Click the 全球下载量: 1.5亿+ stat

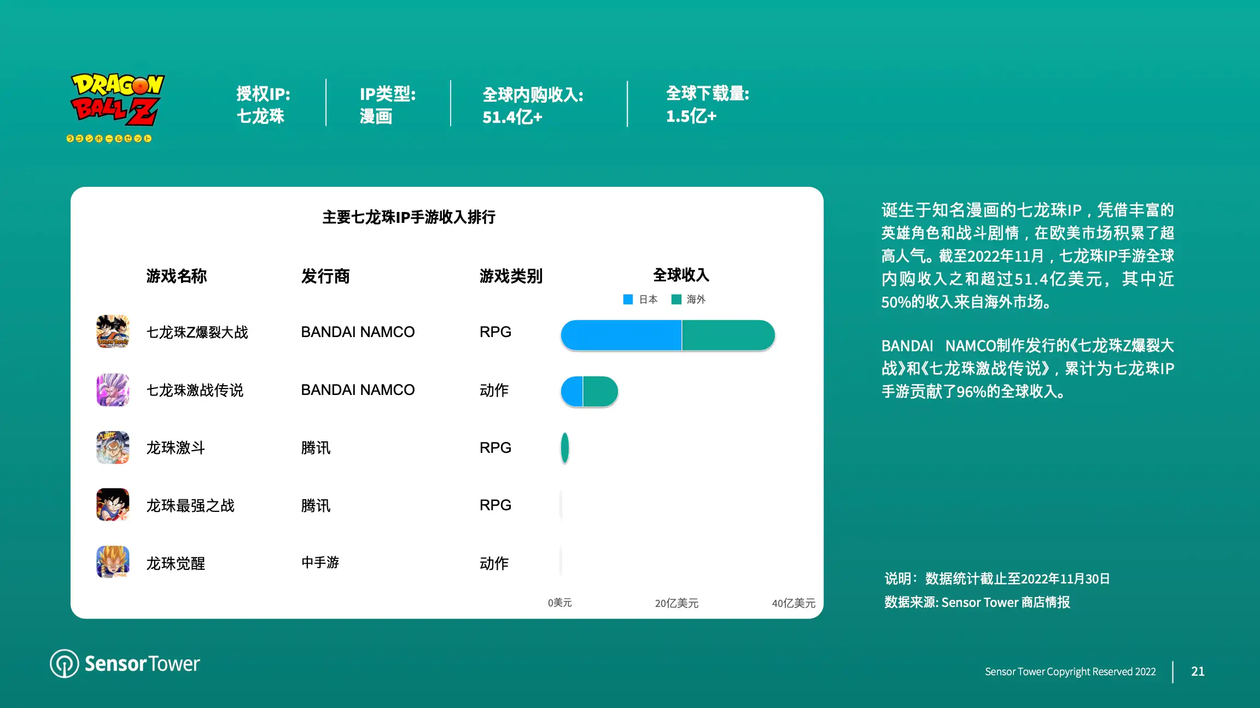[x=708, y=104]
